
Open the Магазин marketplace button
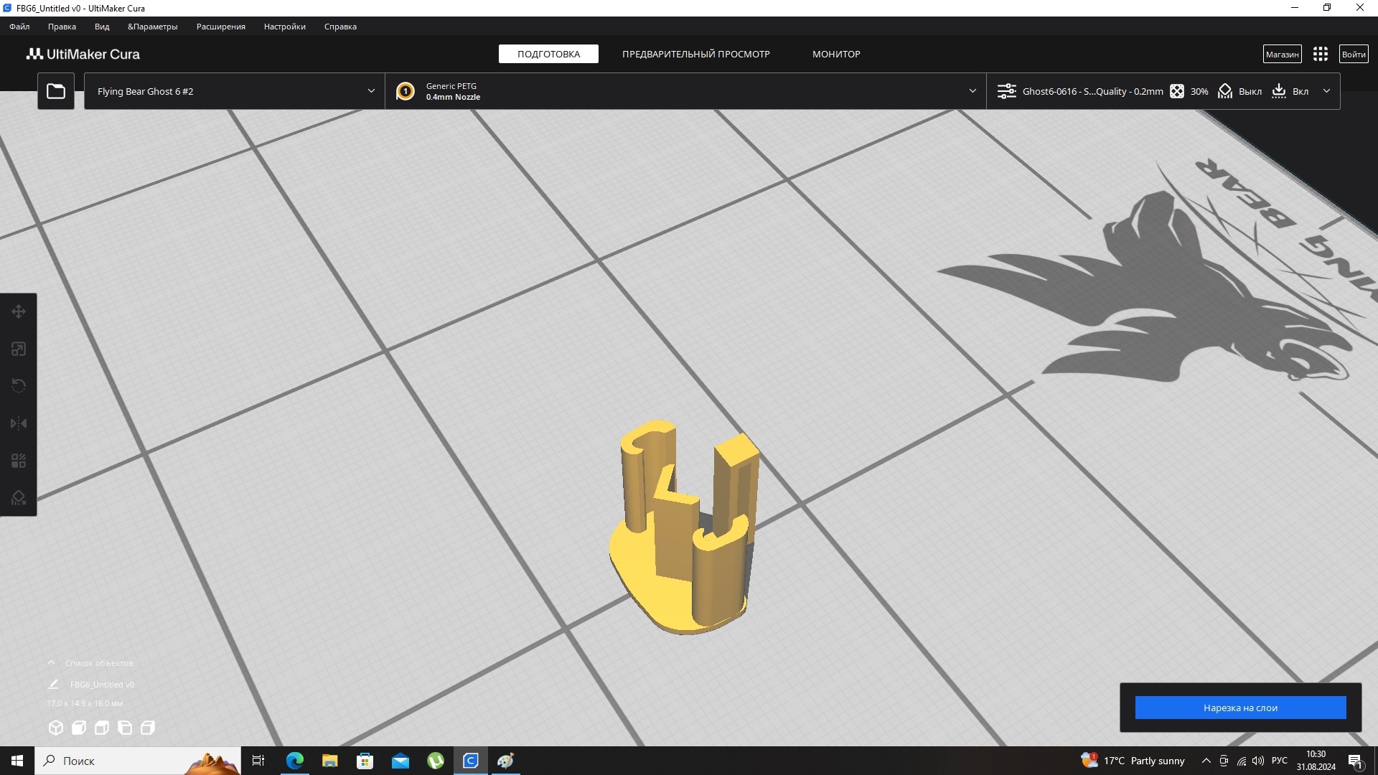point(1282,54)
